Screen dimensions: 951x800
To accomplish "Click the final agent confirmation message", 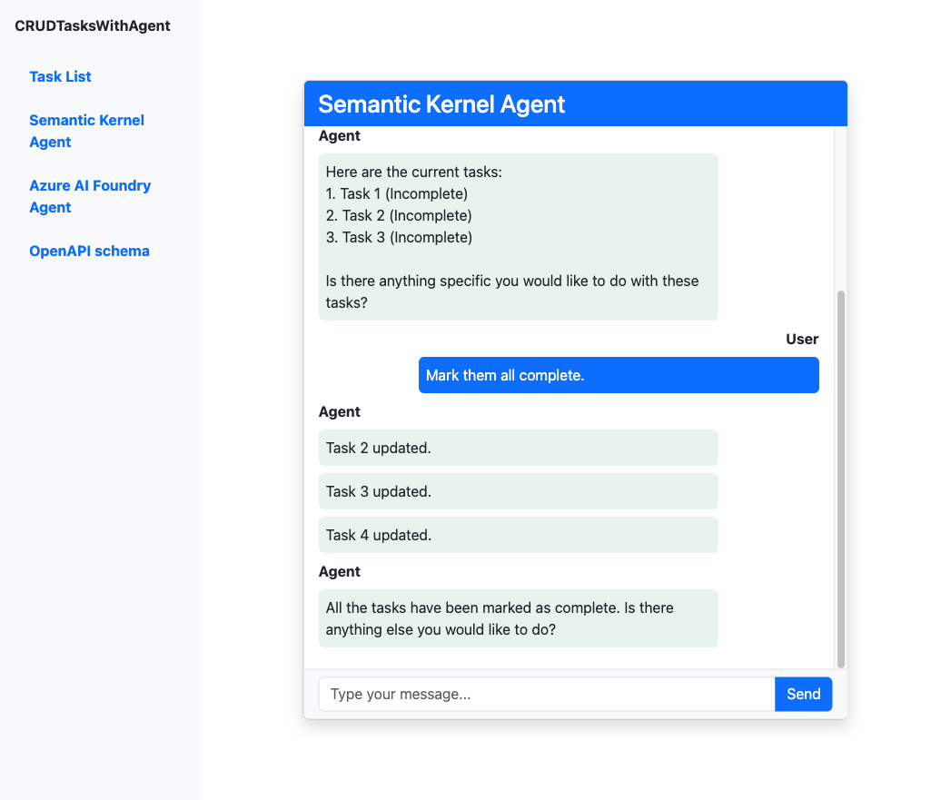I will pos(518,618).
